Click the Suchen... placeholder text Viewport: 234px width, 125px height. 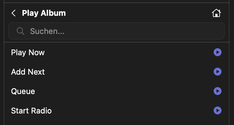(x=47, y=31)
